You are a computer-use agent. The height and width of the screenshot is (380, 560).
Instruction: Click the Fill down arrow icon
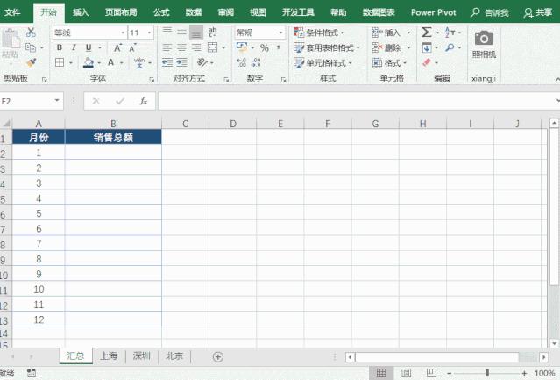pyautogui.click(x=427, y=47)
